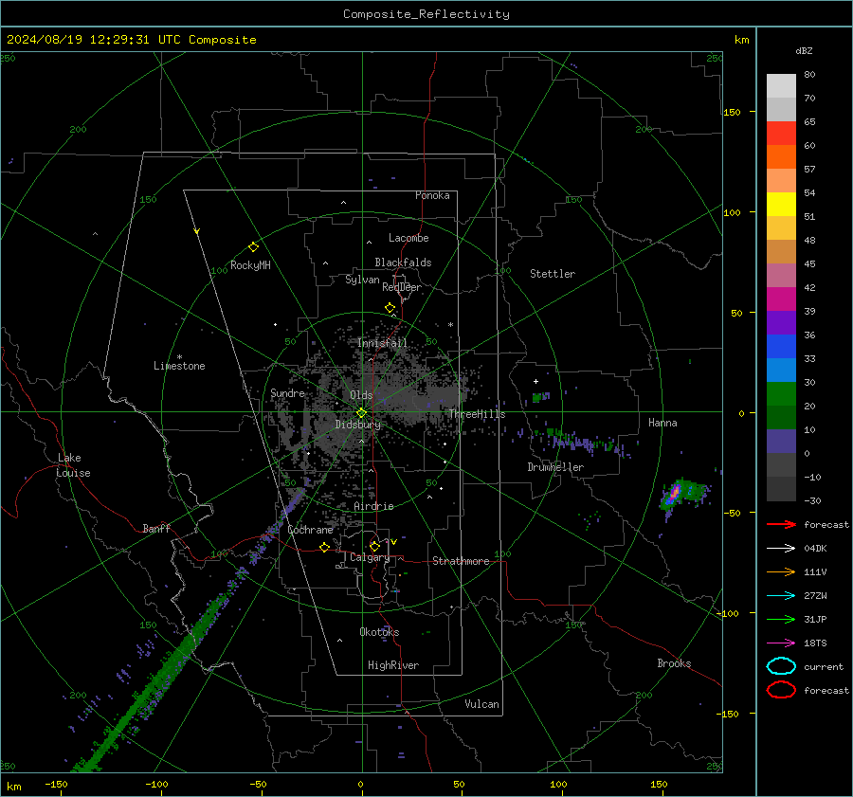The width and height of the screenshot is (853, 797).
Task: Select the red swatch on dBZ scale
Action: (781, 133)
